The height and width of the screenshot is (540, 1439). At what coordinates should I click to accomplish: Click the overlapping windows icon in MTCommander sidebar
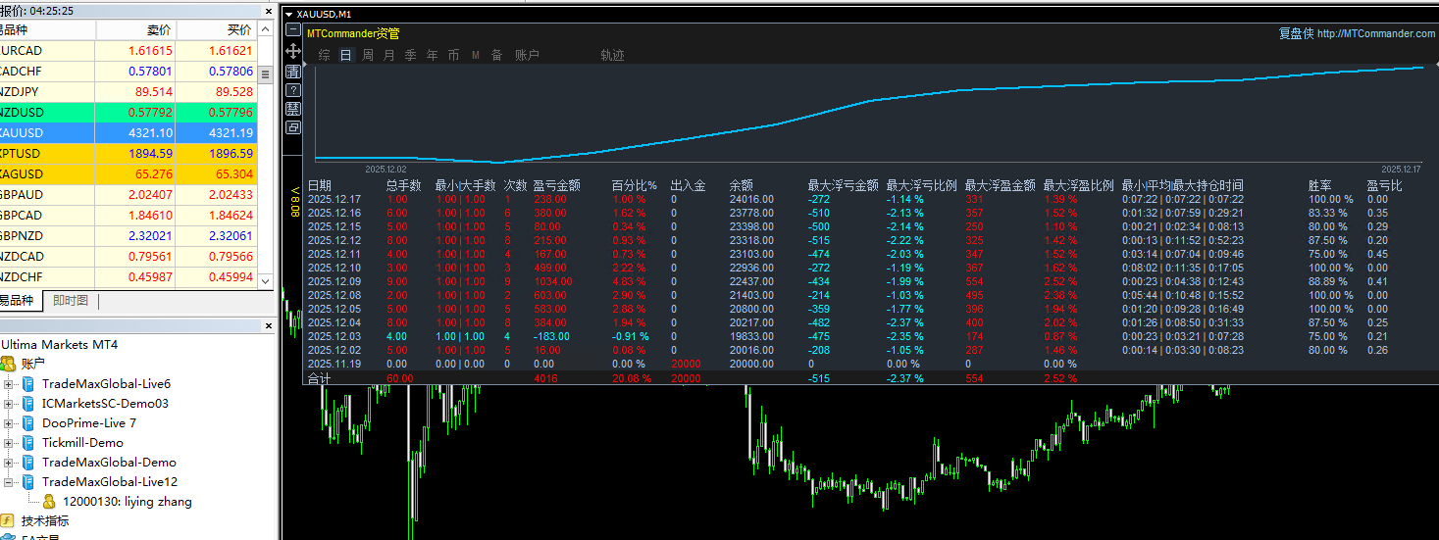click(x=293, y=127)
